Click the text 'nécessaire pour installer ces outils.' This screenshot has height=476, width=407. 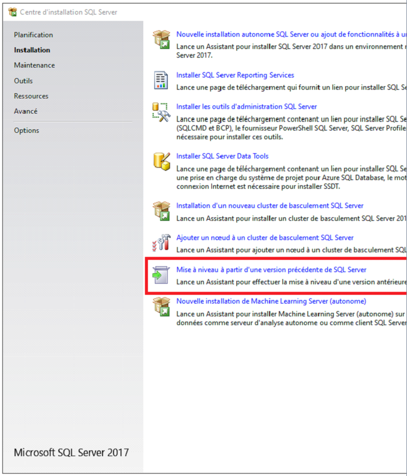click(229, 137)
